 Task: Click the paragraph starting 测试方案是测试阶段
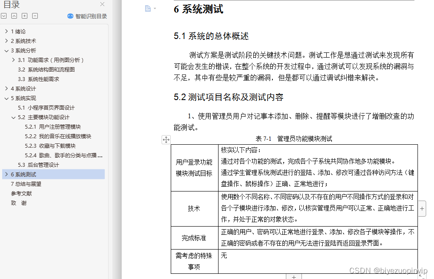(294, 67)
